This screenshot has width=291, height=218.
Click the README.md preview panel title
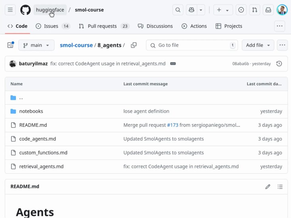pyautogui.click(x=25, y=187)
